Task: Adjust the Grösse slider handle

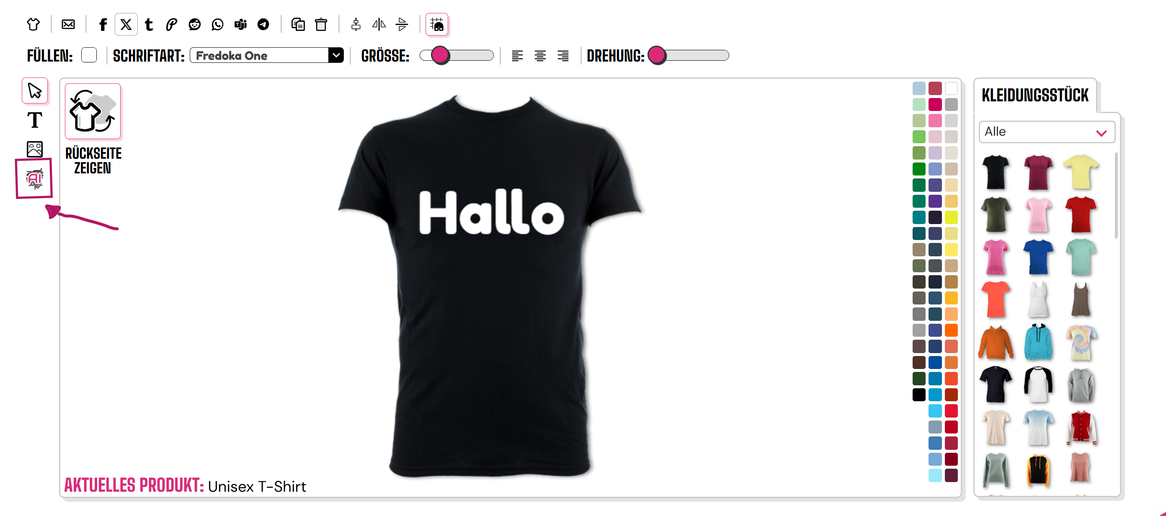Action: coord(439,55)
